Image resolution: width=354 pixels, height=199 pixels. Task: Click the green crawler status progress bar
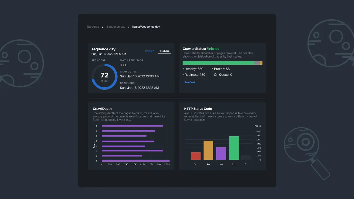(x=218, y=63)
